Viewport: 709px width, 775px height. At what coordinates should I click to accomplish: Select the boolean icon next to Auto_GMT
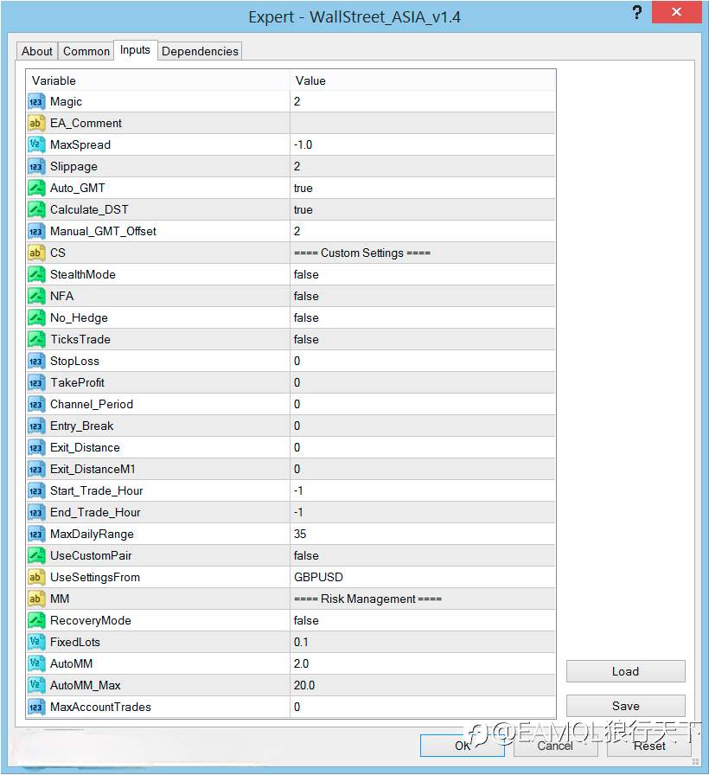point(36,189)
